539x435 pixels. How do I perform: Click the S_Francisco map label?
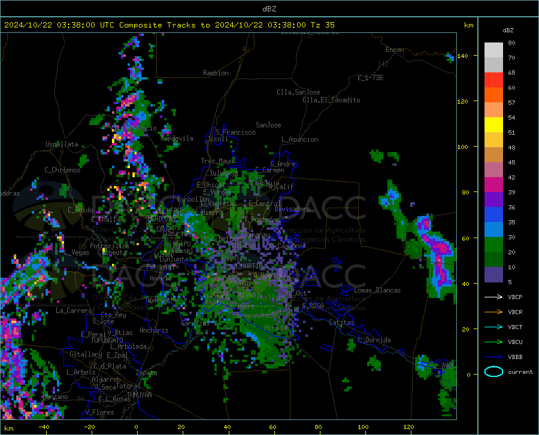point(235,132)
